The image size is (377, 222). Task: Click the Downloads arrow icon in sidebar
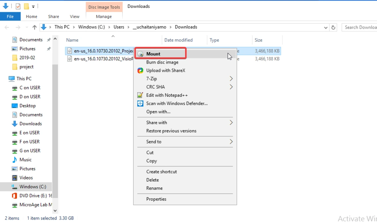coord(15,124)
